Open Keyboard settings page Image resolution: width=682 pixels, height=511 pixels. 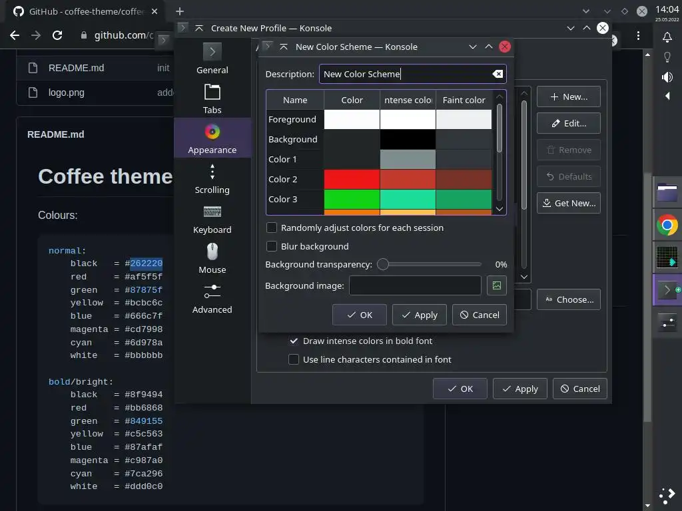(212, 218)
